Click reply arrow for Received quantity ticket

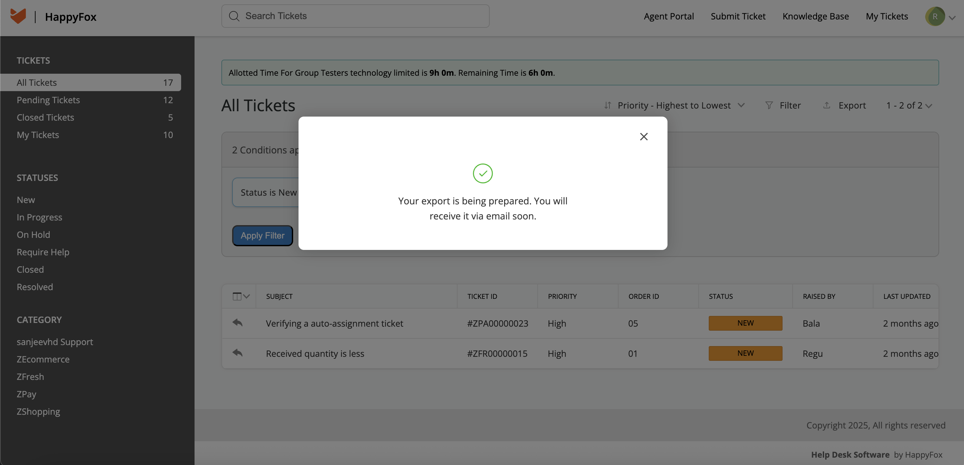click(237, 353)
